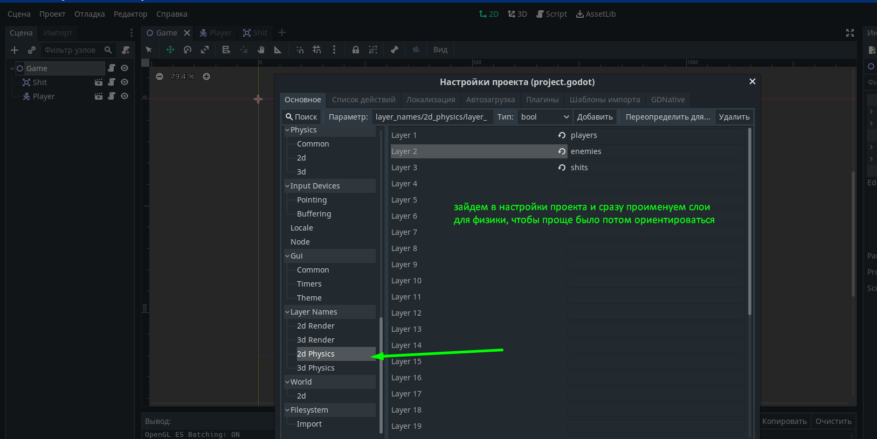Toggle the Player node visibility eye
877x439 pixels.
tap(125, 96)
